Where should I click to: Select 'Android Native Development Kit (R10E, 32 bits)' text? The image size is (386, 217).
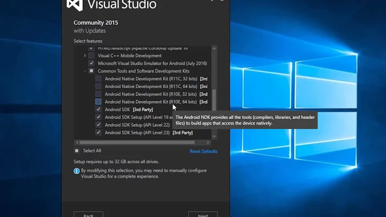tap(151, 94)
